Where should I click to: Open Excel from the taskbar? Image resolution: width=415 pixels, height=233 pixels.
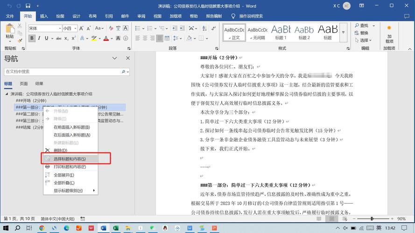click(x=116, y=228)
